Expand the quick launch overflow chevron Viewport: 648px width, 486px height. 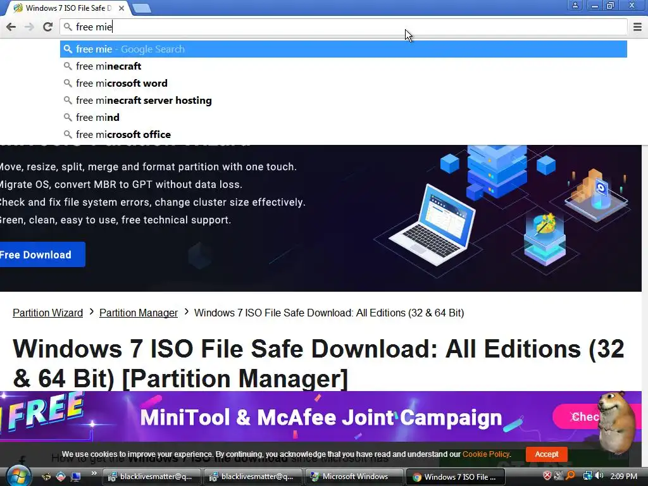click(94, 473)
